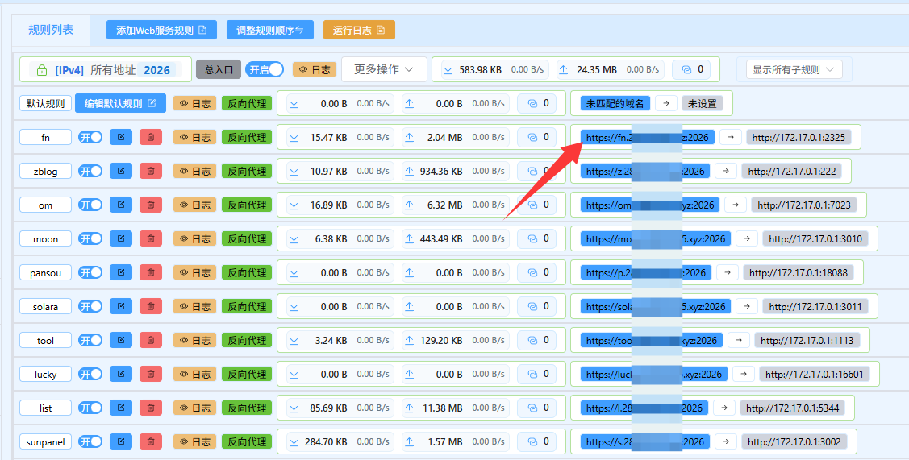Open the 运行日志 log viewer
This screenshot has width=909, height=460.
click(x=359, y=31)
